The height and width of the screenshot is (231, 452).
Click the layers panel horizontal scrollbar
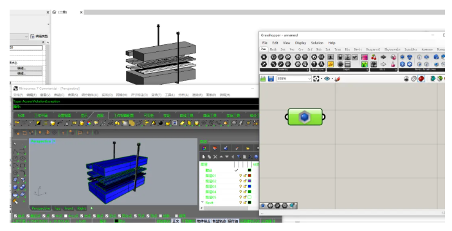(x=226, y=208)
